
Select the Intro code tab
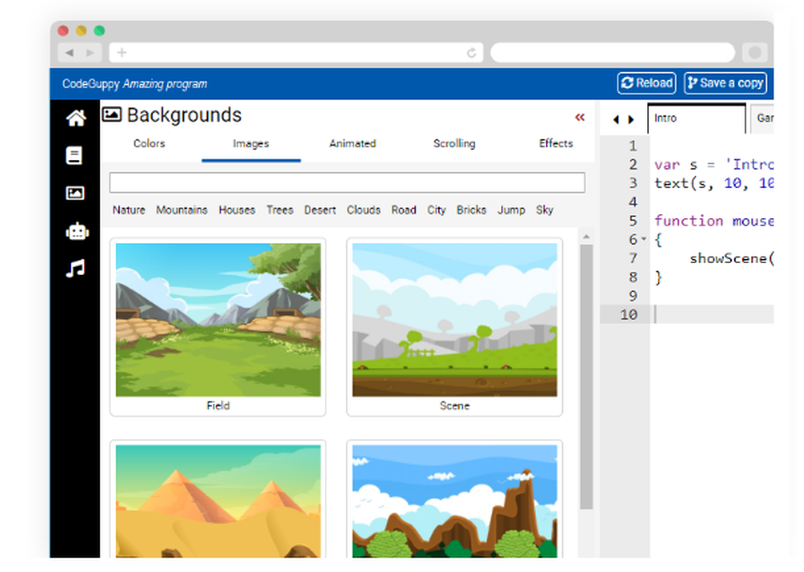tap(696, 118)
